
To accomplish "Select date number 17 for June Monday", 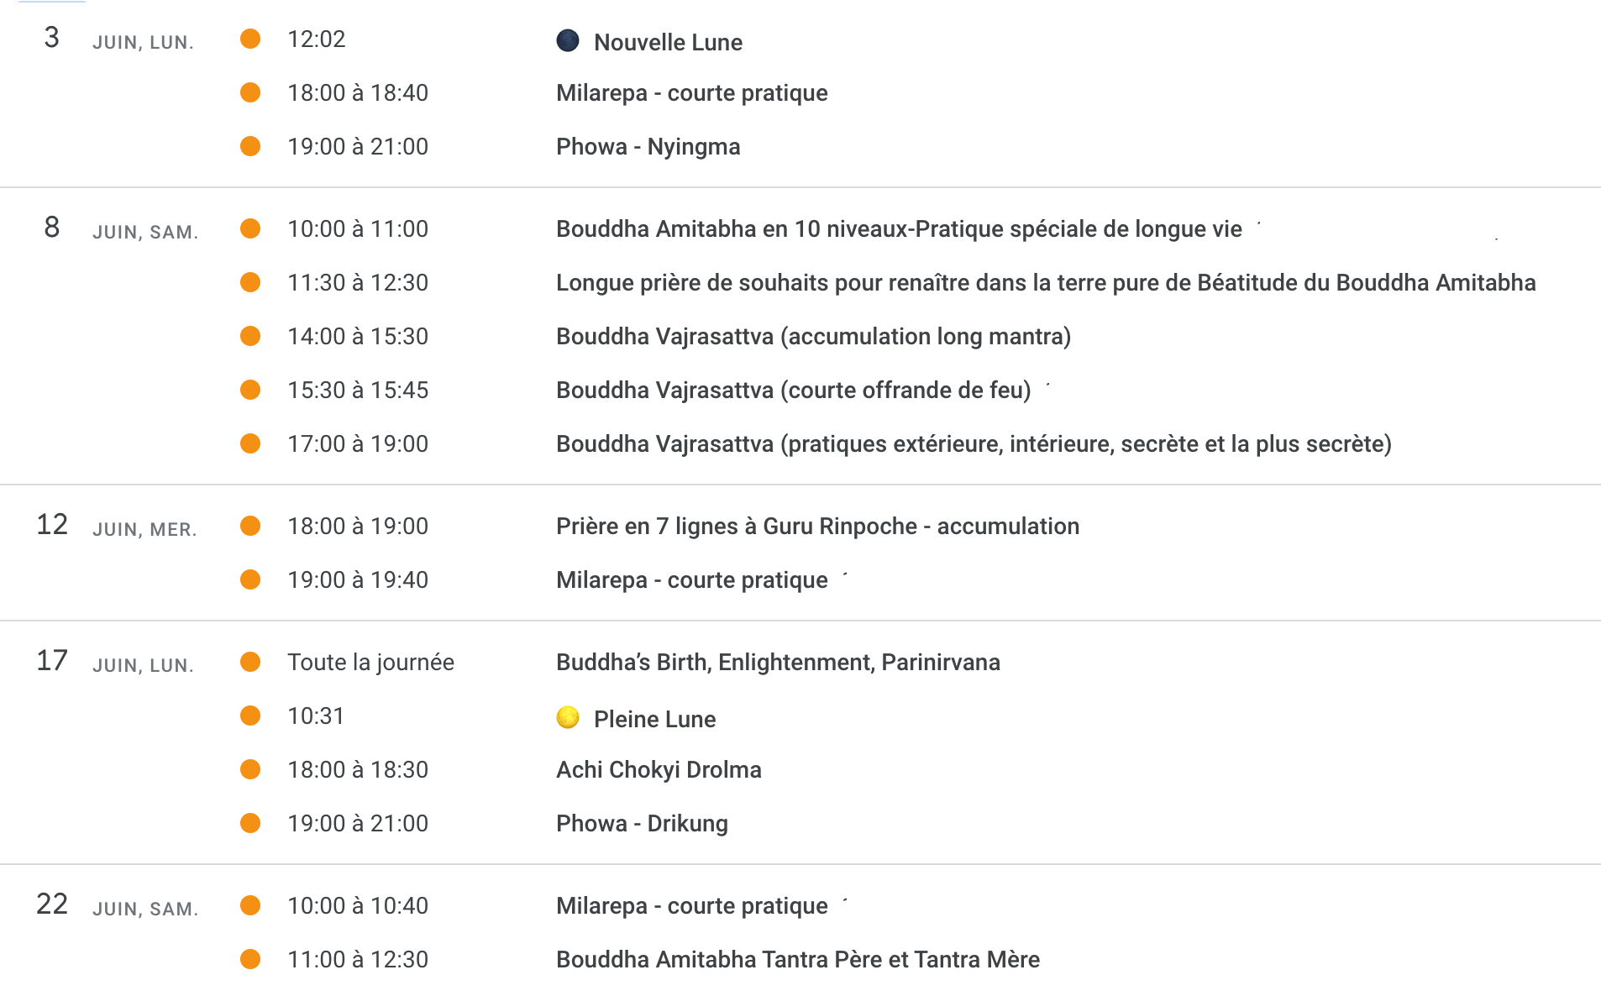I will (x=52, y=661).
